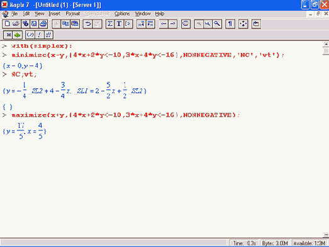Undo the last operation

pyautogui.click(x=87, y=24)
